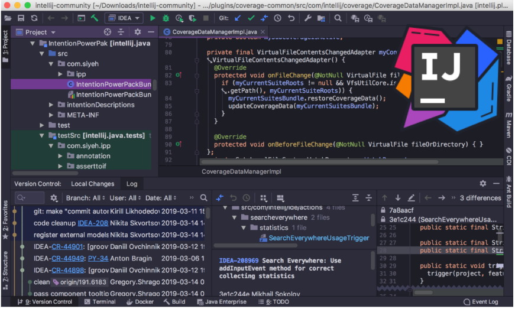
Task: Open the User: All filter
Action: point(125,198)
